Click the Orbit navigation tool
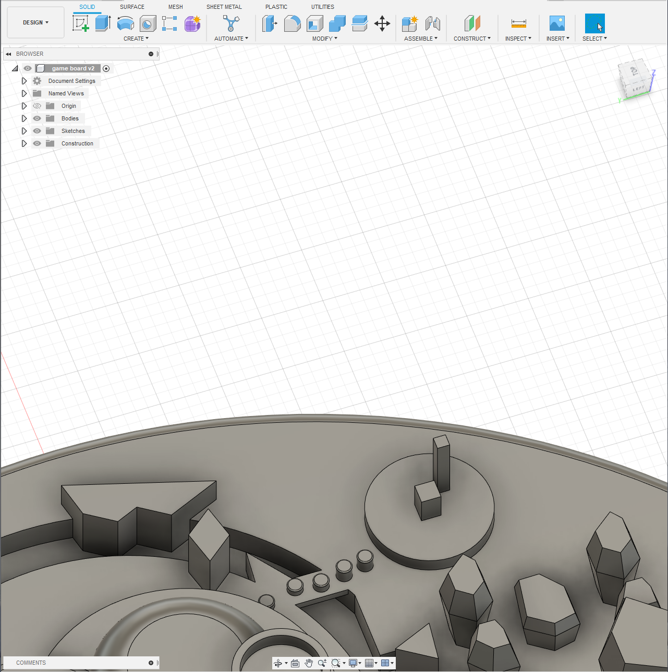The height and width of the screenshot is (672, 668). pos(278,663)
